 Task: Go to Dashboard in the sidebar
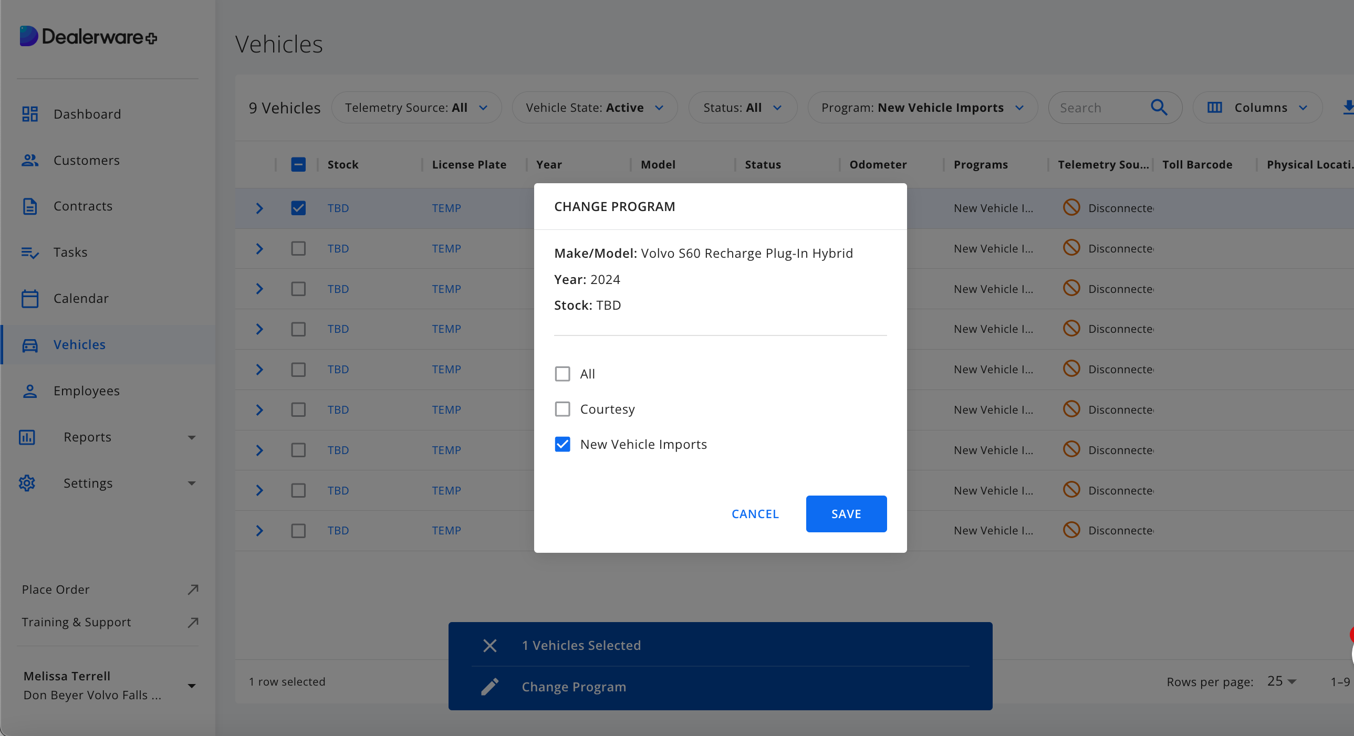click(x=87, y=114)
